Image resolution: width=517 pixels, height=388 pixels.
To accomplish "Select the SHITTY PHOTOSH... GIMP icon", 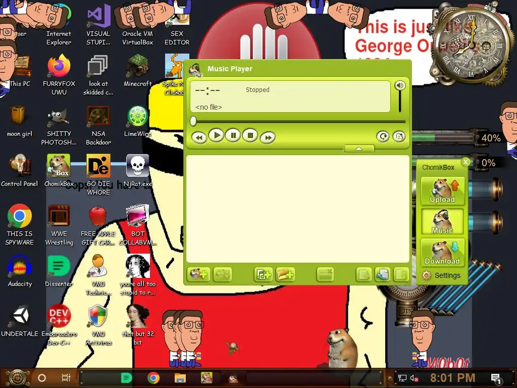I will tap(59, 125).
